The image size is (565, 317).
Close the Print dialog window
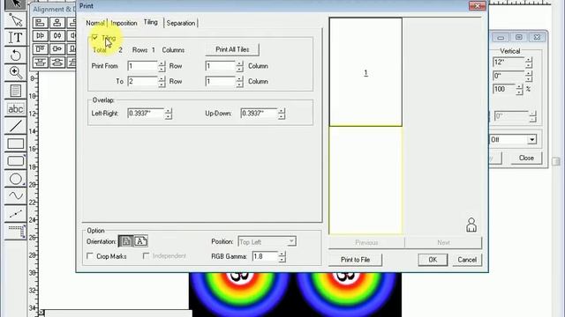(478, 6)
